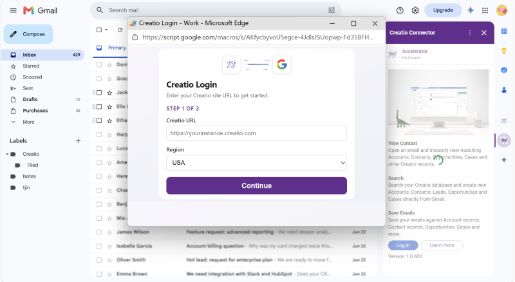
Task: Open Google Calendar side panel icon
Action: pyautogui.click(x=504, y=31)
